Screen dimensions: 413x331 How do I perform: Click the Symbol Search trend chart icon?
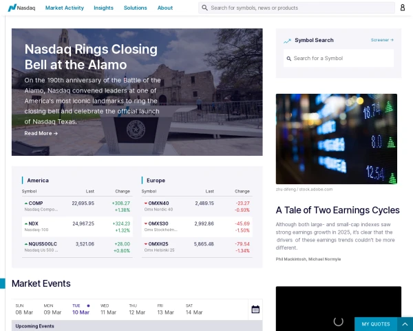287,41
